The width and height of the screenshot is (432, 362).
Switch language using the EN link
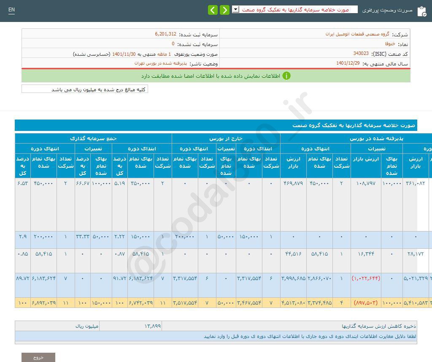click(11, 10)
